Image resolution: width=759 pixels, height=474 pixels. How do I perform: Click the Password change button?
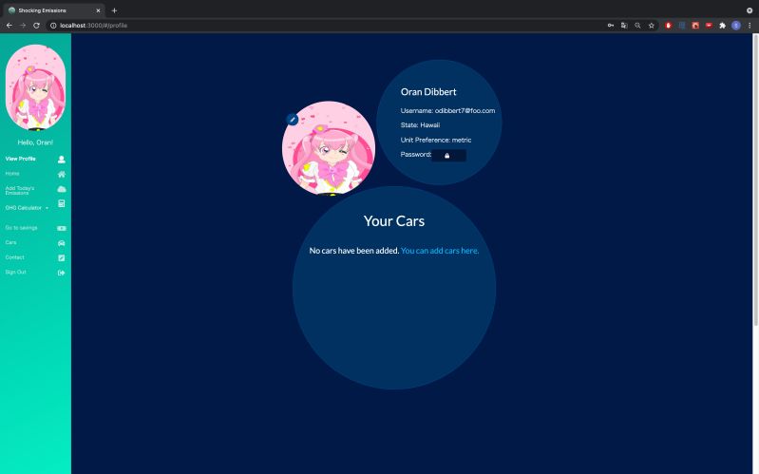448,156
